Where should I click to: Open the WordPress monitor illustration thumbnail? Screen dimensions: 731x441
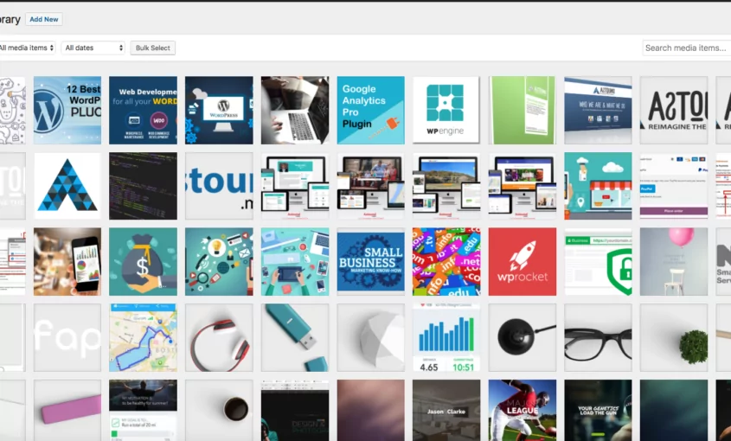click(219, 111)
